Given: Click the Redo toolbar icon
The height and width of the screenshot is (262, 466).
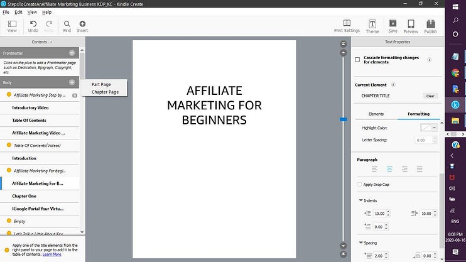Looking at the screenshot, I should [x=49, y=26].
